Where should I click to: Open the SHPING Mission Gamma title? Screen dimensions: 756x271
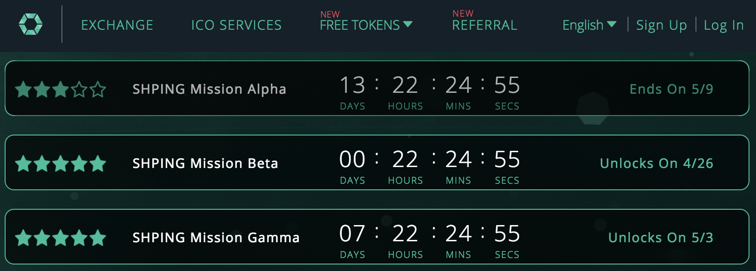pos(216,238)
